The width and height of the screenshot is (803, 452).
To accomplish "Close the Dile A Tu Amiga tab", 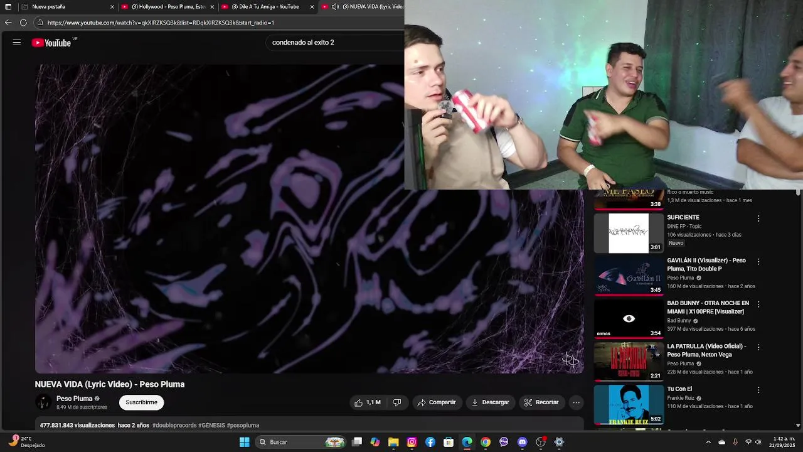I will pyautogui.click(x=312, y=7).
